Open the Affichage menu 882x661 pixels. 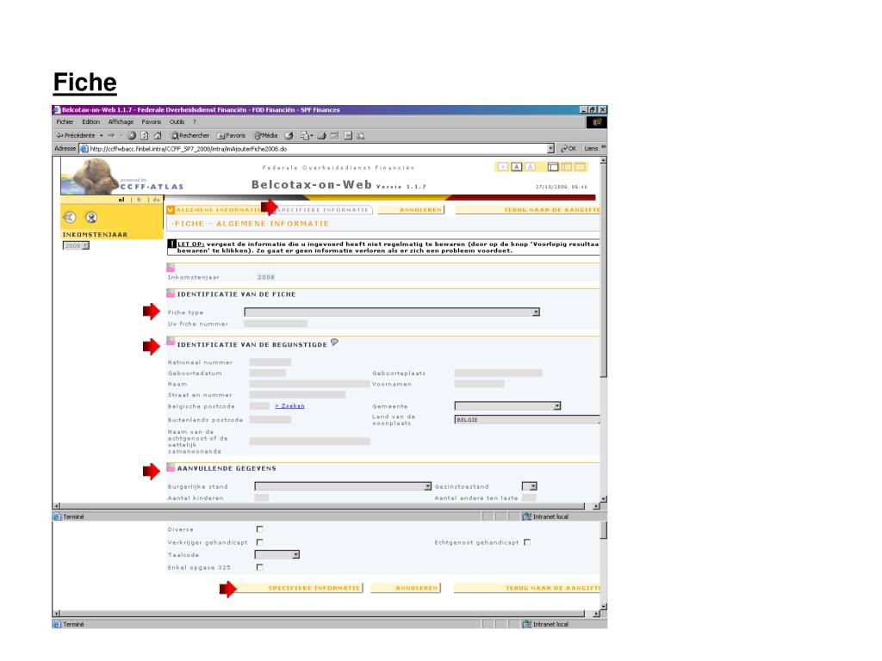pyautogui.click(x=121, y=122)
